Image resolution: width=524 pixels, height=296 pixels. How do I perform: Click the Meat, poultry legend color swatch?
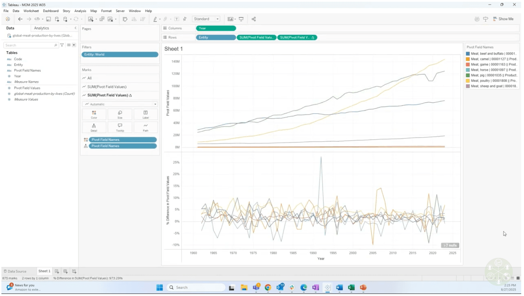(468, 81)
